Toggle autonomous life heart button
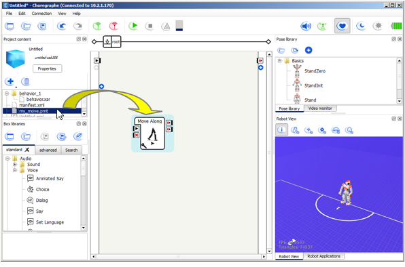Viewport: 405px width, 267px height. pyautogui.click(x=342, y=26)
